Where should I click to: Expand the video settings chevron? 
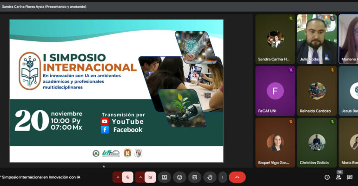[x=140, y=177]
